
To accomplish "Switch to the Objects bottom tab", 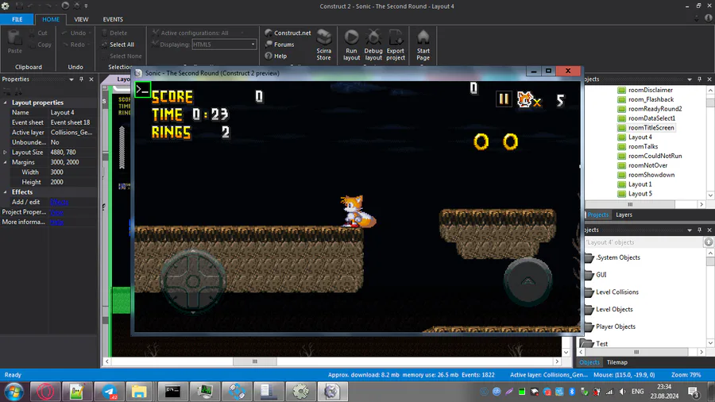I will pos(589,362).
